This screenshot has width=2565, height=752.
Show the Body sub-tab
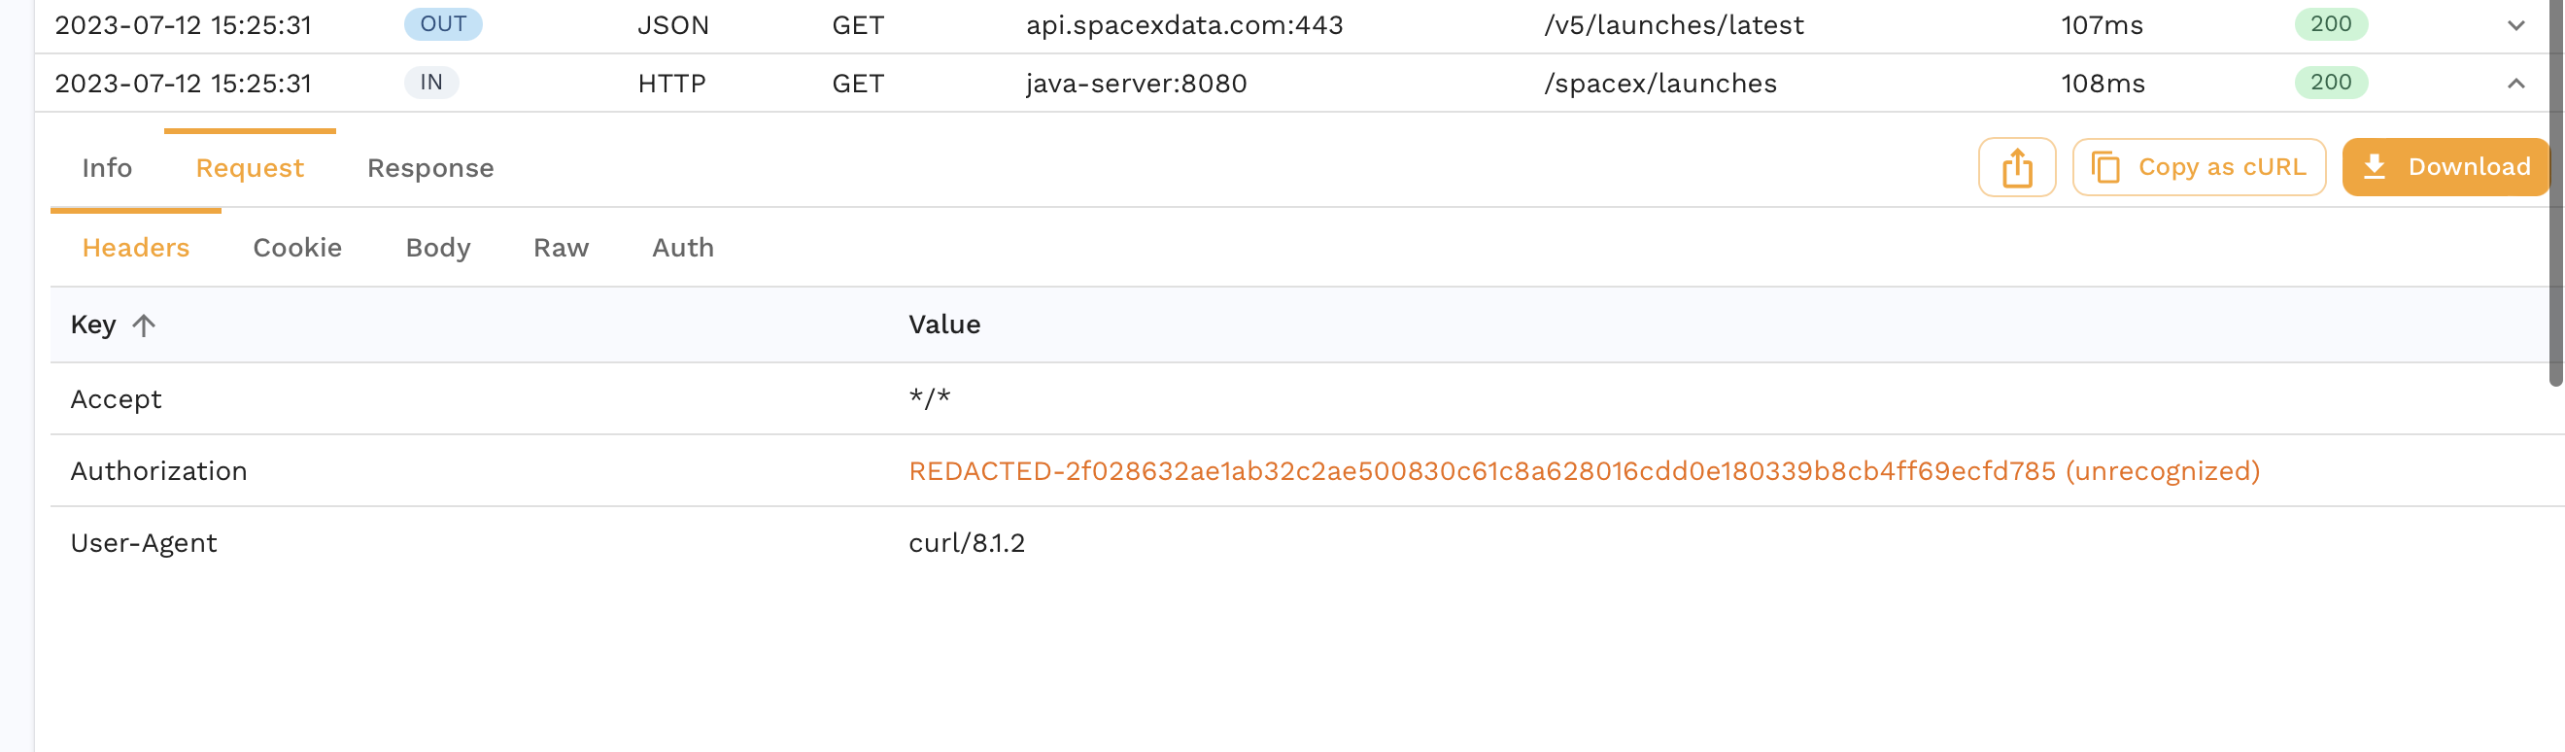[x=438, y=248]
